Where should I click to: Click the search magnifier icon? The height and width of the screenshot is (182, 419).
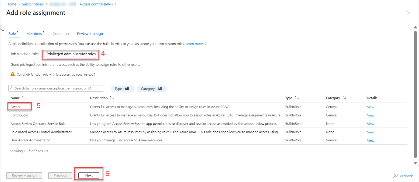pyautogui.click(x=12, y=88)
